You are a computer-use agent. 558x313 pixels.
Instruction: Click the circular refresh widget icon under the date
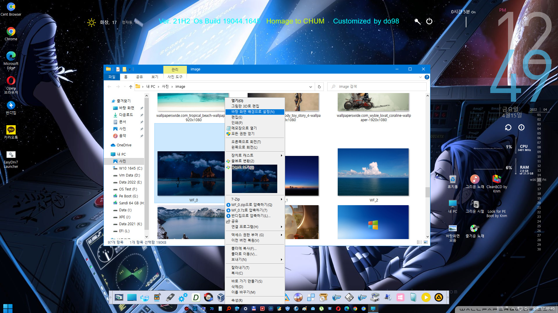coord(508,128)
